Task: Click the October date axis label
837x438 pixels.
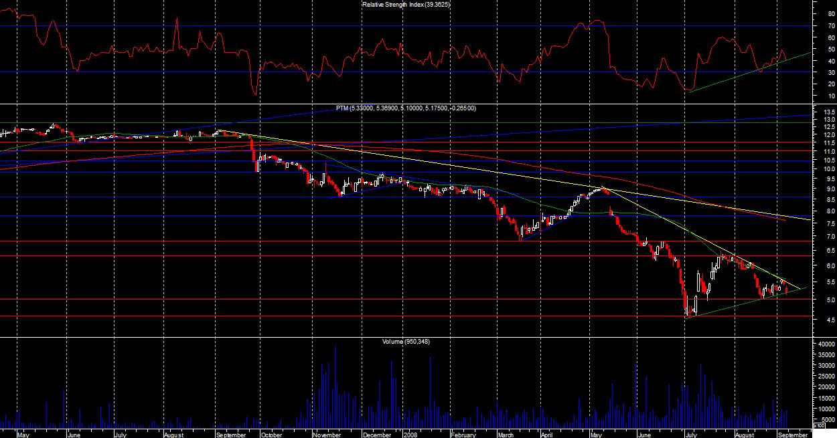Action: click(272, 434)
